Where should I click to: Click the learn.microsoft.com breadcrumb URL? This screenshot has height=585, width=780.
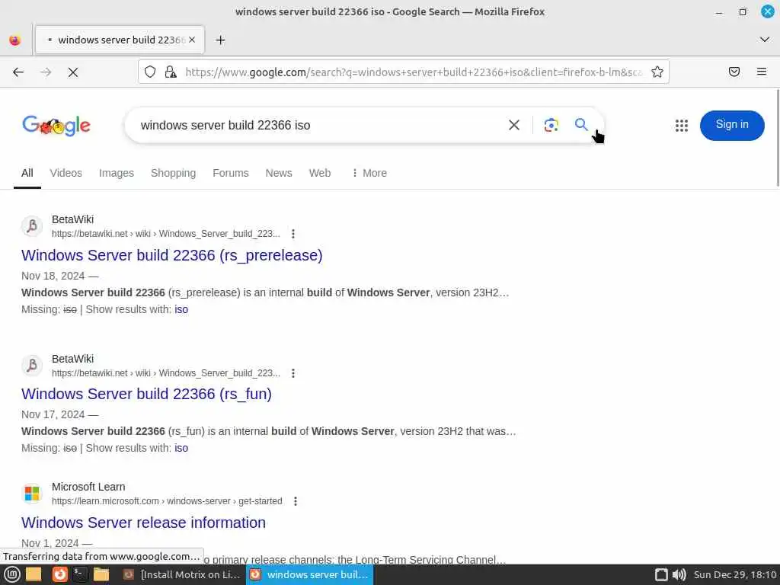pyautogui.click(x=167, y=501)
